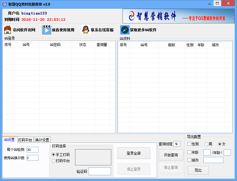Enable the 性别 export checkbox
This screenshot has height=181, width=237.
(189, 144)
